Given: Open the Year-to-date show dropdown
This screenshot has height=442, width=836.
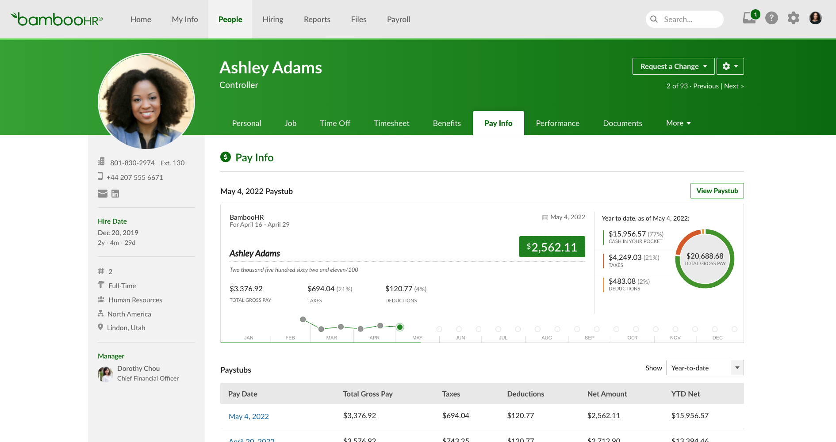Looking at the screenshot, I should 705,368.
